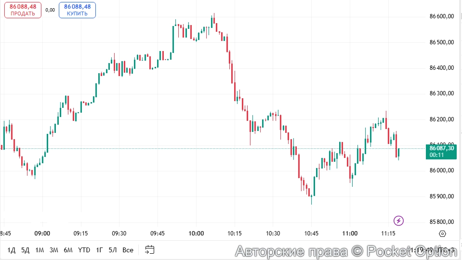This screenshot has width=462, height=260.
Task: Click the blue КУПИТЬ buy button
Action: pyautogui.click(x=77, y=10)
